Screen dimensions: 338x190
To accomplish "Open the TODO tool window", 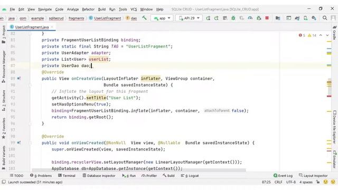I will click(x=16, y=176).
